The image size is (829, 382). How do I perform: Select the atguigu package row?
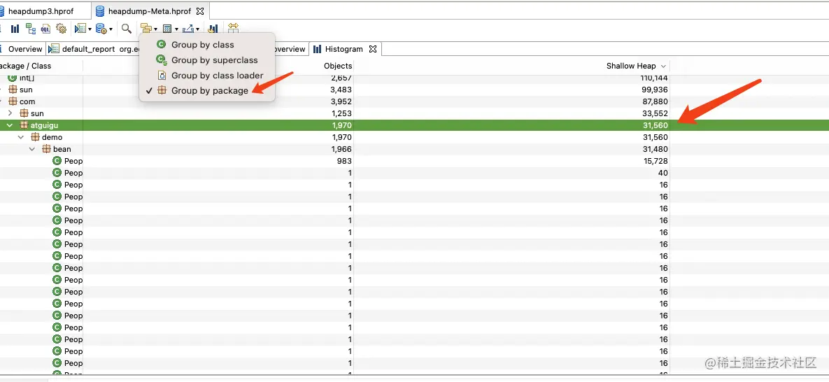pos(414,125)
